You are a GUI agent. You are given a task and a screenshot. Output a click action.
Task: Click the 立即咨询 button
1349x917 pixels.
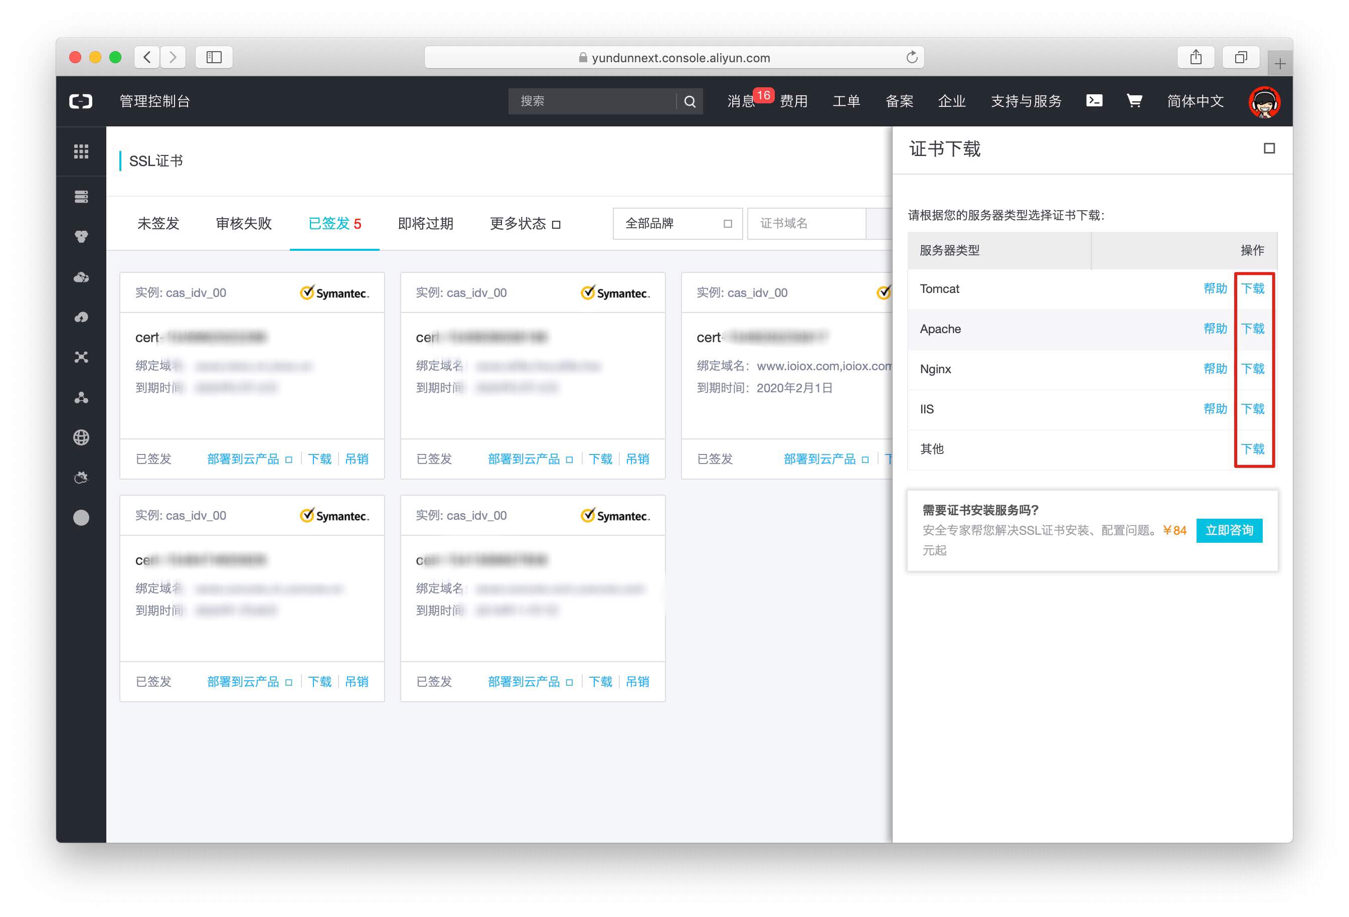point(1229,530)
